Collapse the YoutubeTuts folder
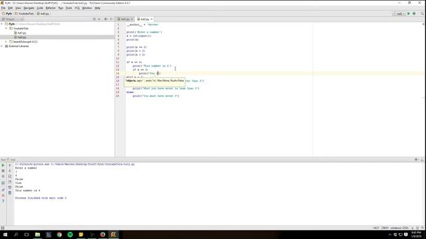The width and height of the screenshot is (426, 239). point(6,29)
